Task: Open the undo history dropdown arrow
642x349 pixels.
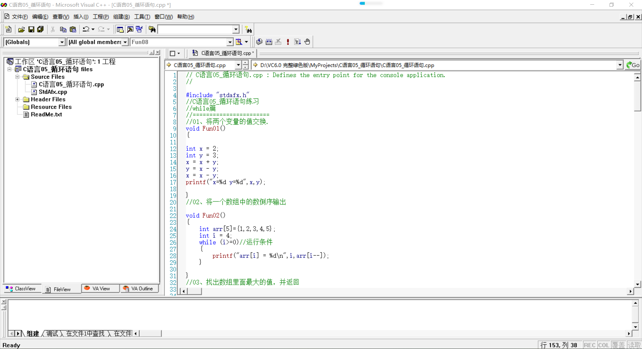Action: click(x=93, y=29)
